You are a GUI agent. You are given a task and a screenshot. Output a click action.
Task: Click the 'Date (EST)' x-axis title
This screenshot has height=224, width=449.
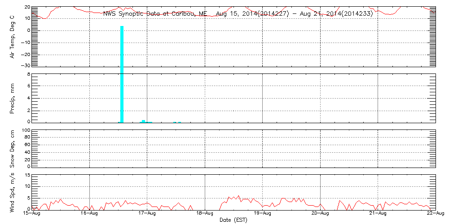(x=233, y=220)
